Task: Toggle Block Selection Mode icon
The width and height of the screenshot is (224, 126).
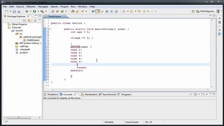Action: 107,11
